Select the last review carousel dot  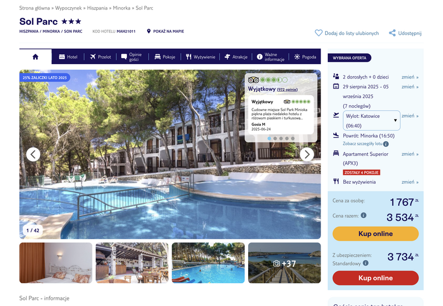pyautogui.click(x=293, y=138)
